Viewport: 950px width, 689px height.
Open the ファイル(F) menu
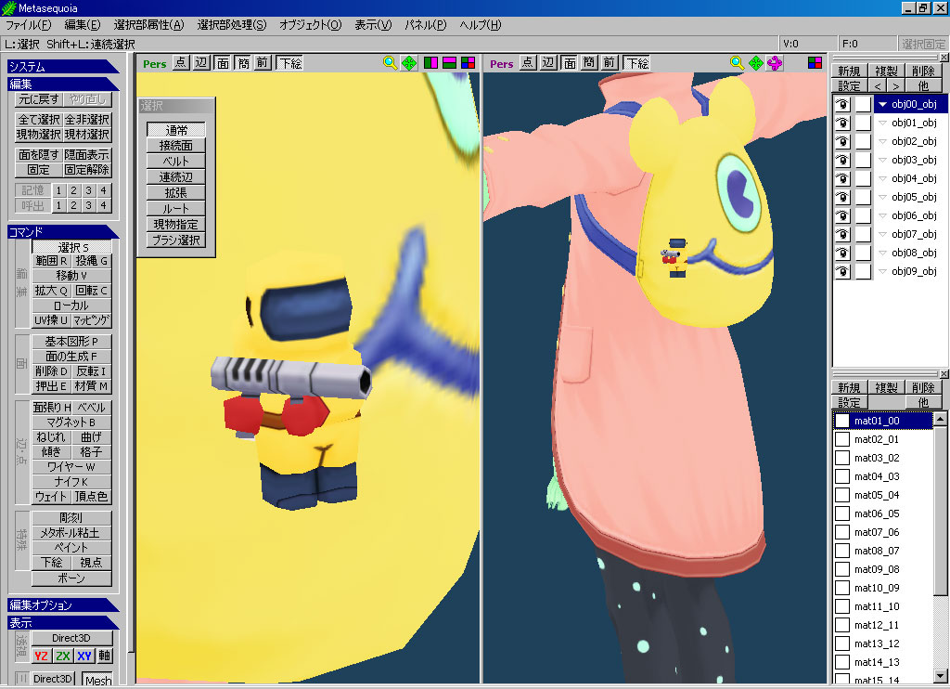(28, 25)
